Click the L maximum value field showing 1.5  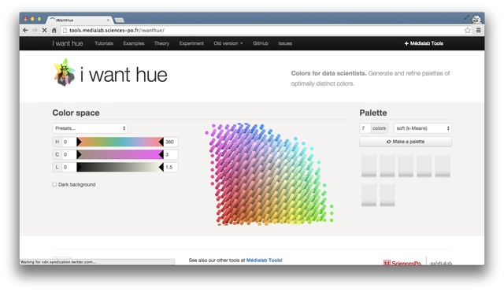[x=171, y=167]
